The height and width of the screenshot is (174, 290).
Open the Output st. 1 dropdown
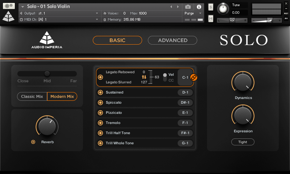97,13
